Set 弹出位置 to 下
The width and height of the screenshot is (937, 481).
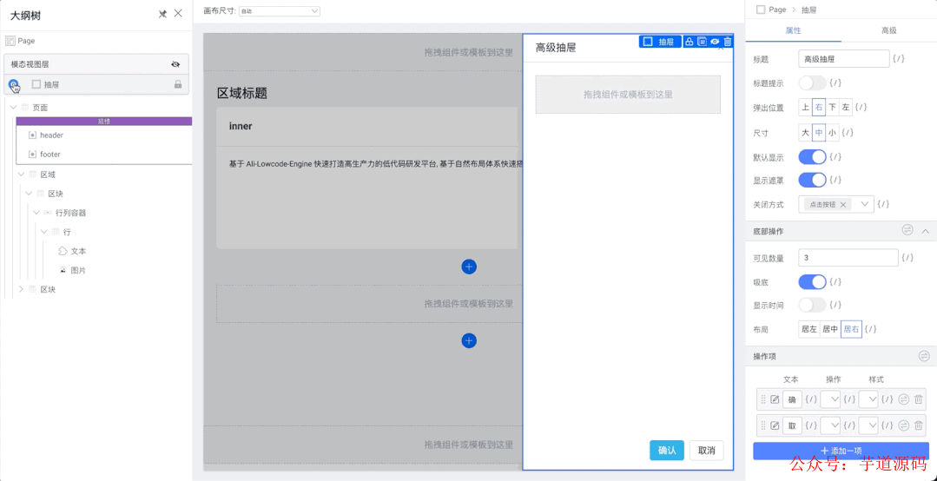coord(833,108)
